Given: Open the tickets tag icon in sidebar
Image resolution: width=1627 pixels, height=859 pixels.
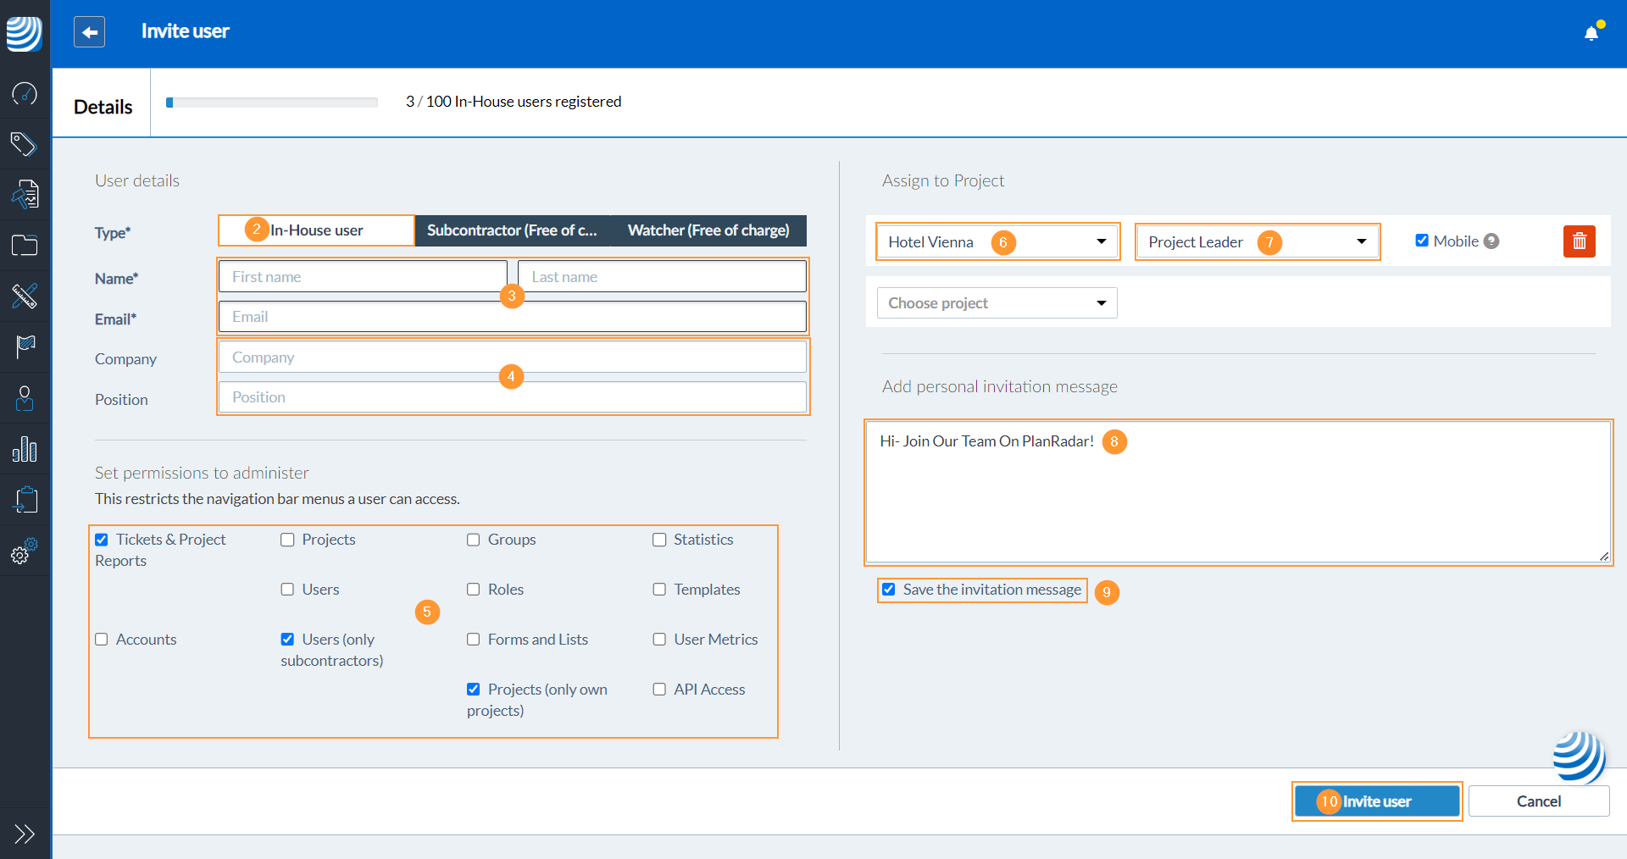Looking at the screenshot, I should point(25,144).
